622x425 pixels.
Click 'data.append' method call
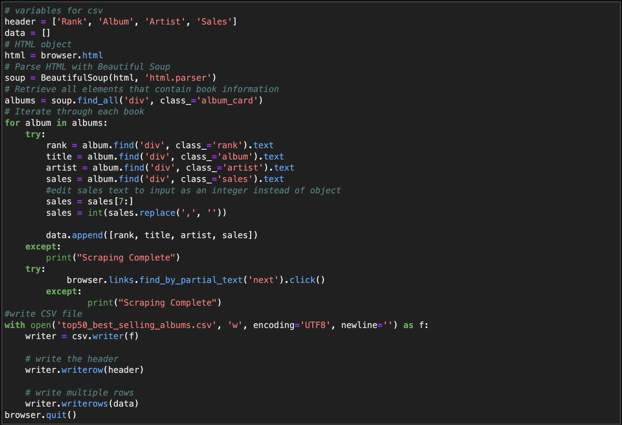point(74,235)
